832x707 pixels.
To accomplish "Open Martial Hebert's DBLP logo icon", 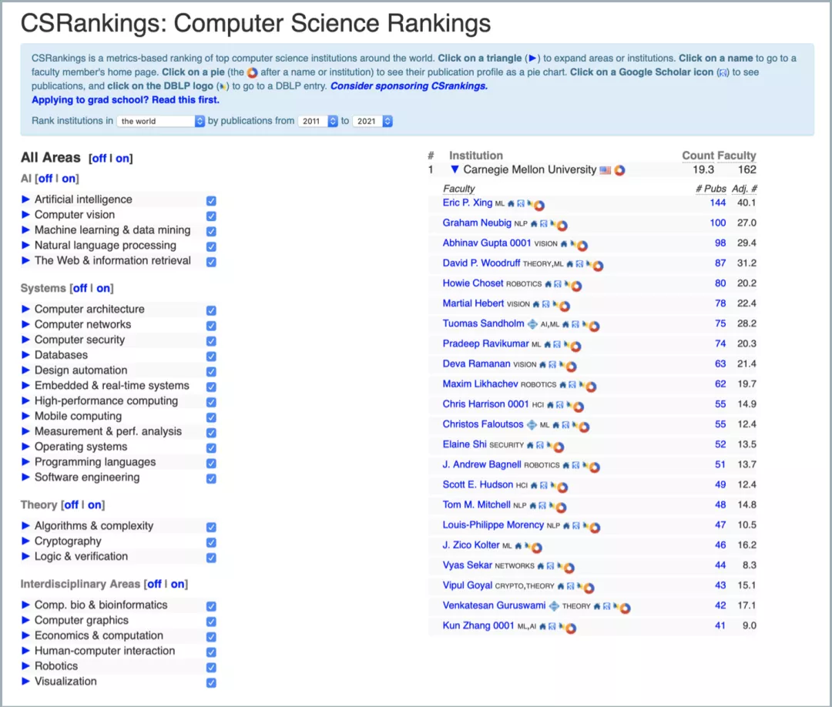I will pos(555,304).
